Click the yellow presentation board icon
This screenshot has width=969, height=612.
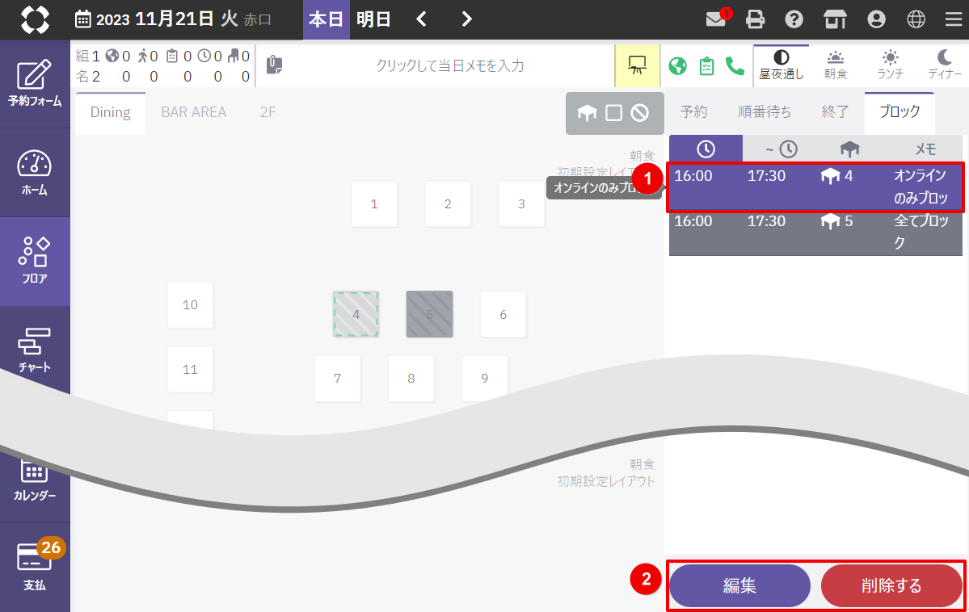[x=638, y=65]
